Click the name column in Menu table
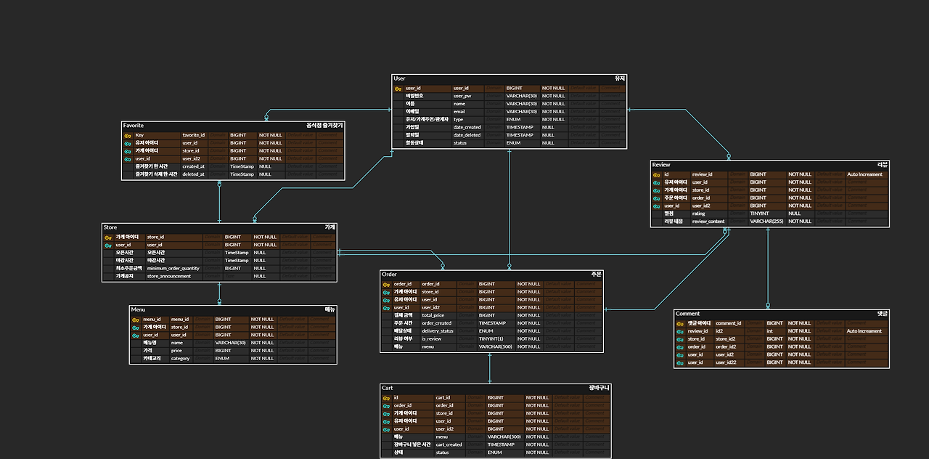 point(177,343)
